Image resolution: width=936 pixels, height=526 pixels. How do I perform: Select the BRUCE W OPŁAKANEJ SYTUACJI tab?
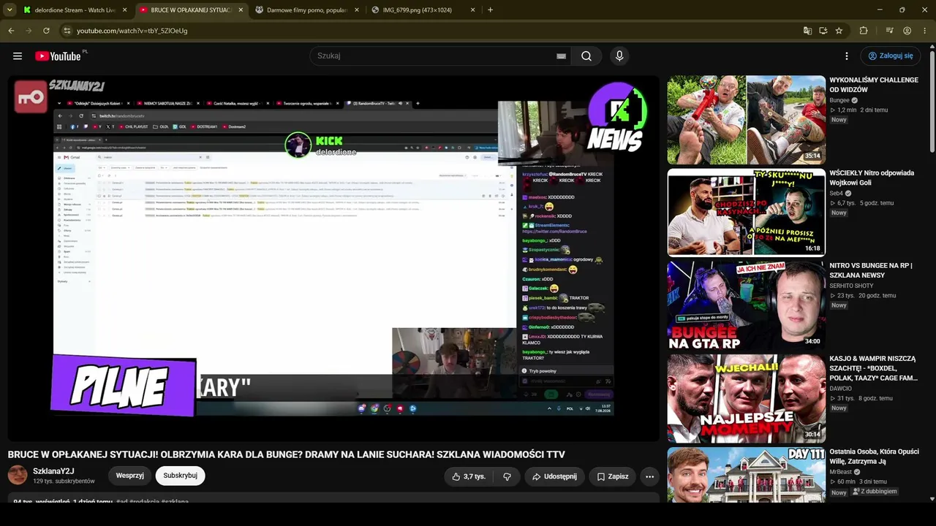coord(192,10)
